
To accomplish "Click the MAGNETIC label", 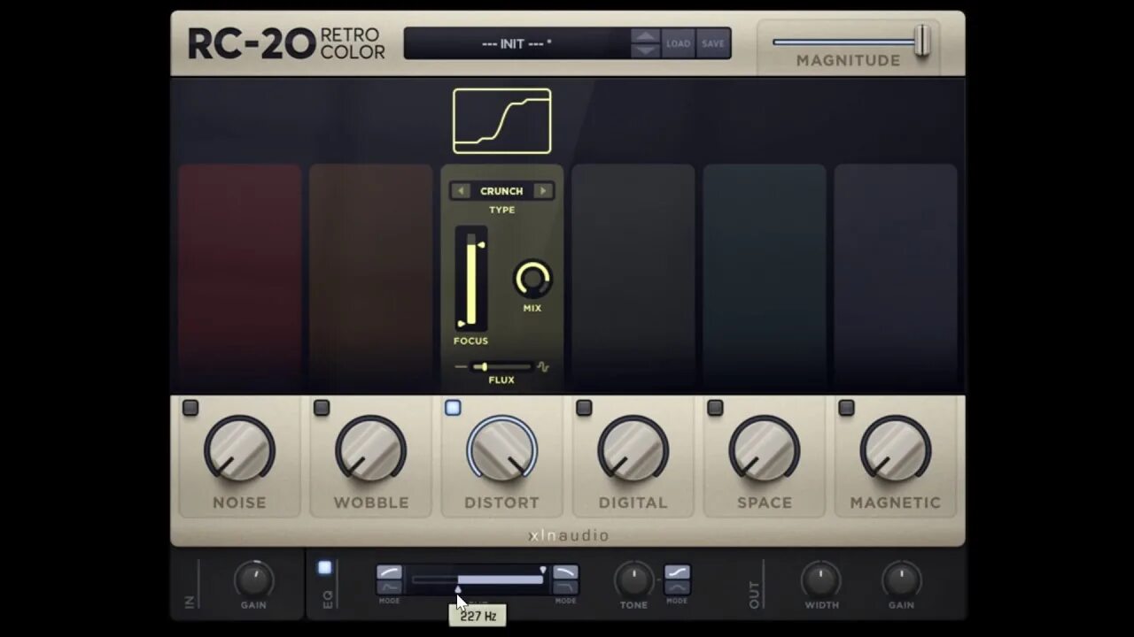I will [896, 503].
